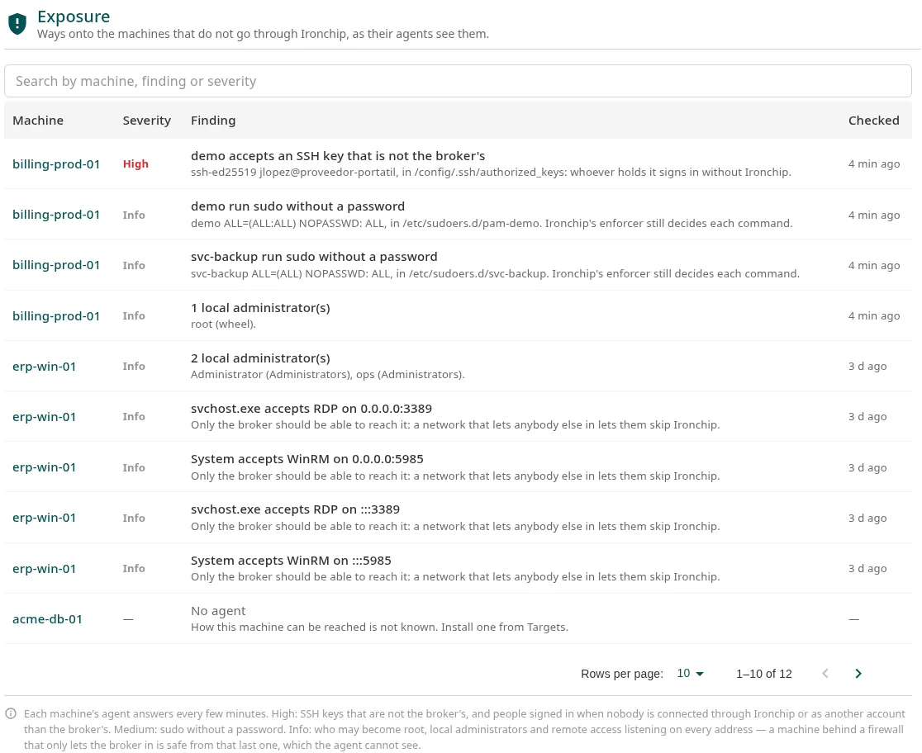The width and height of the screenshot is (922, 753).
Task: Select the finding 'demo run sudo without a password'
Action: pyautogui.click(x=298, y=206)
